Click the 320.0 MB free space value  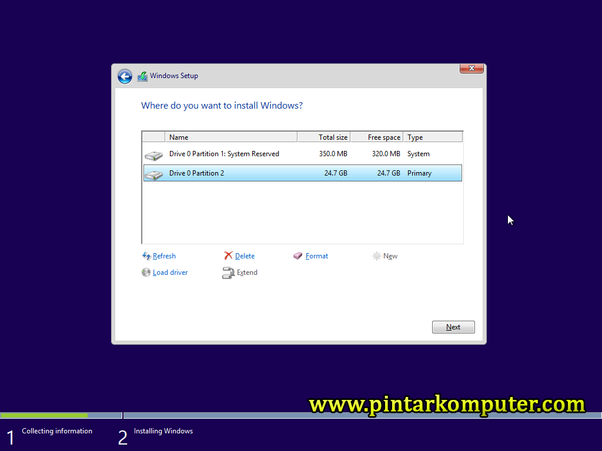(x=386, y=154)
